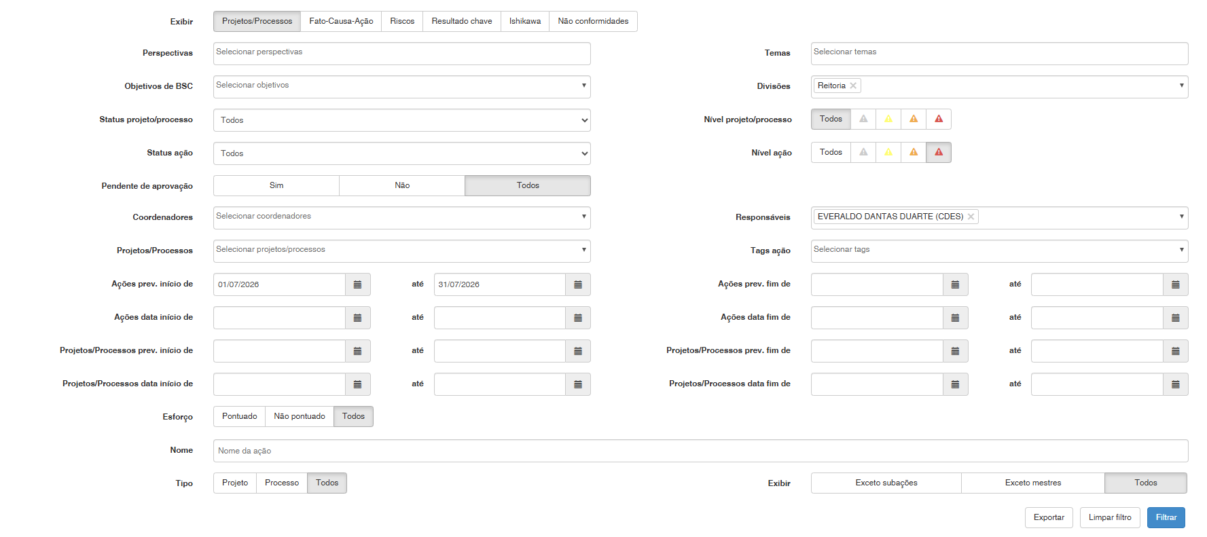
Task: Select Todos in Nível ação
Action: coord(831,152)
